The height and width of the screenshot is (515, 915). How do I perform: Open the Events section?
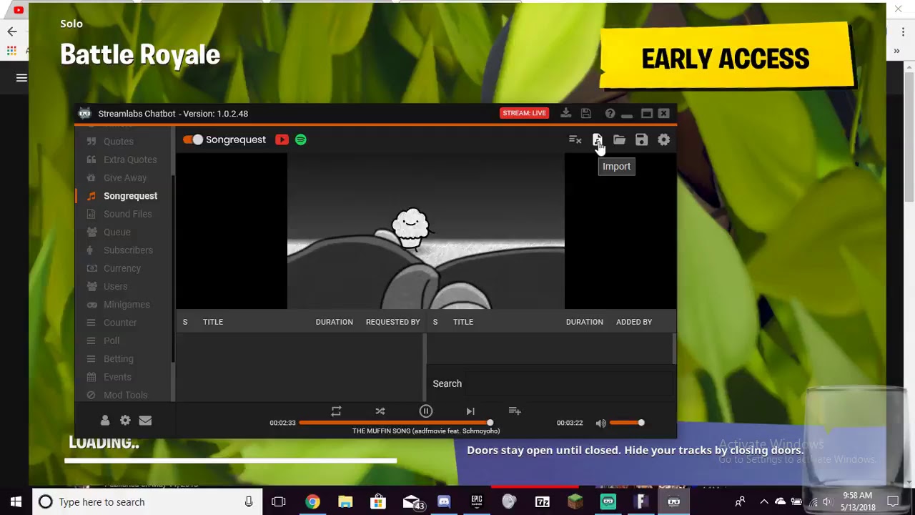click(117, 377)
